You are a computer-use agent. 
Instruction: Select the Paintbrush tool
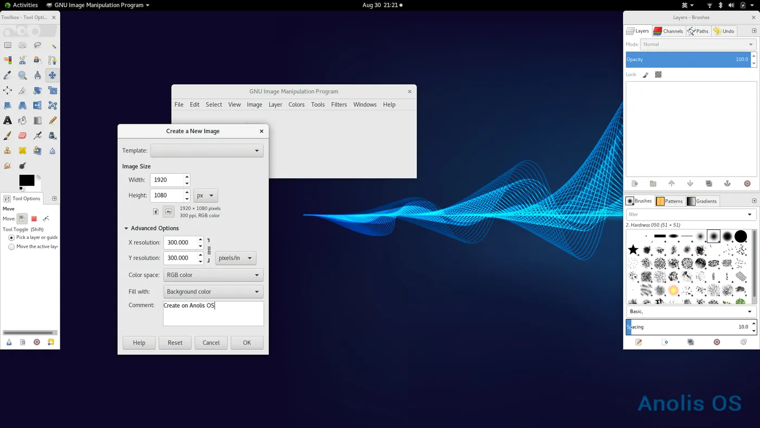coord(8,136)
